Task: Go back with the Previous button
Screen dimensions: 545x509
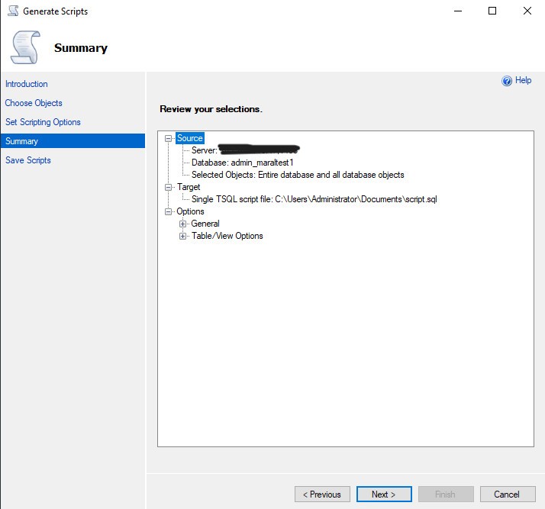Action: pyautogui.click(x=322, y=495)
